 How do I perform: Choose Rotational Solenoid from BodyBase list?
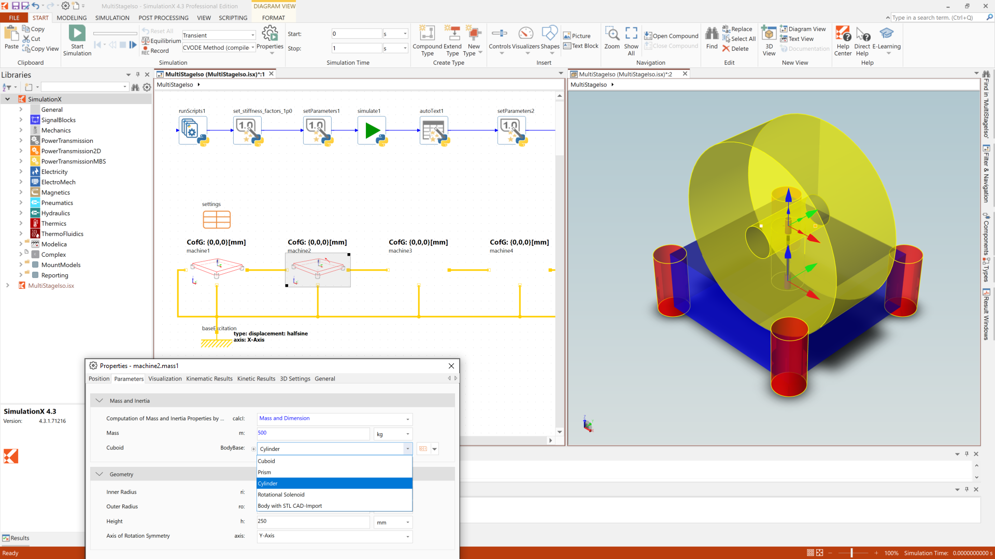281,495
